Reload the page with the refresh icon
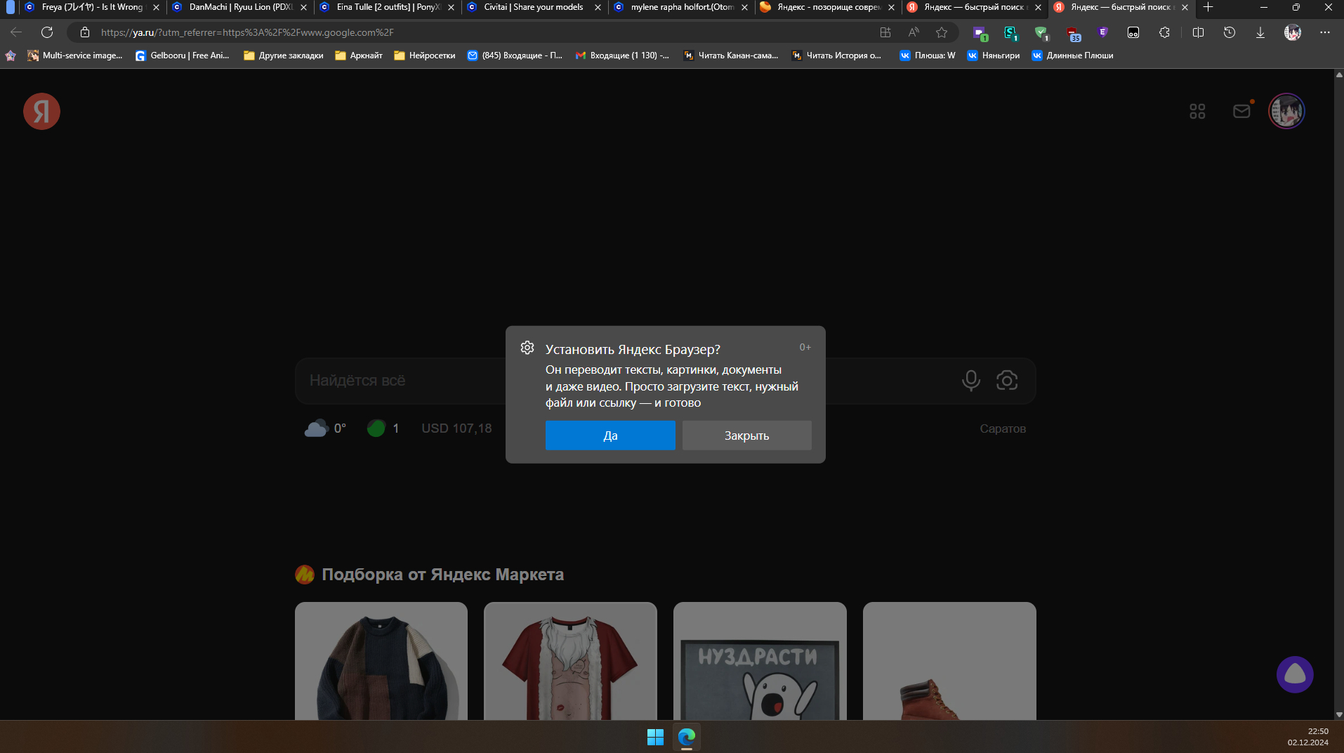This screenshot has height=753, width=1344. pos(47,32)
